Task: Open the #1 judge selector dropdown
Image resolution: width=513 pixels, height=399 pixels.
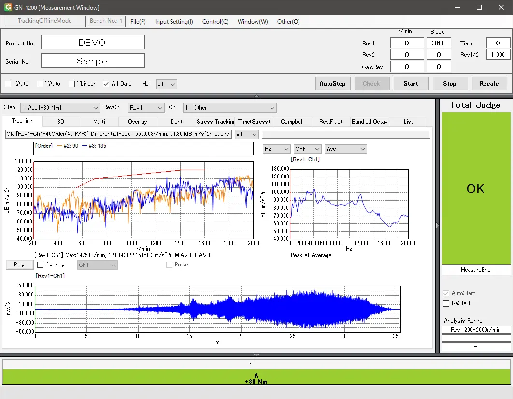Action: click(247, 134)
